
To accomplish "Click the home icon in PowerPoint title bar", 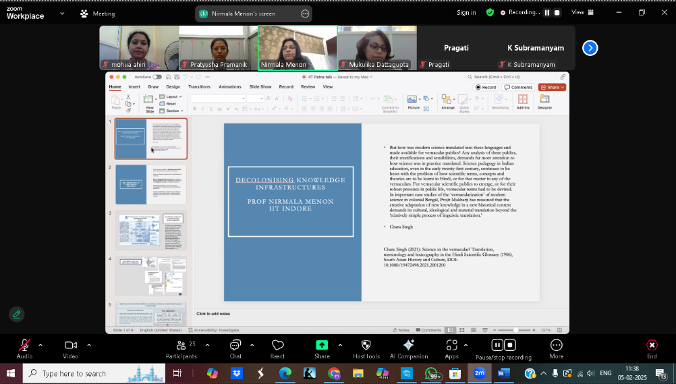I will pos(168,77).
